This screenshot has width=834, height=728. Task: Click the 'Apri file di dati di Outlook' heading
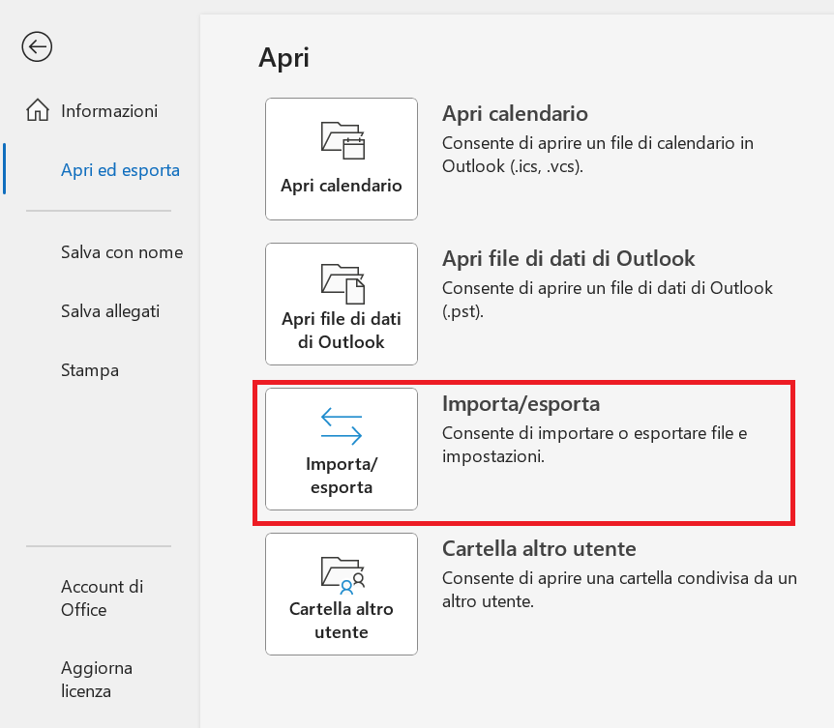tap(569, 259)
